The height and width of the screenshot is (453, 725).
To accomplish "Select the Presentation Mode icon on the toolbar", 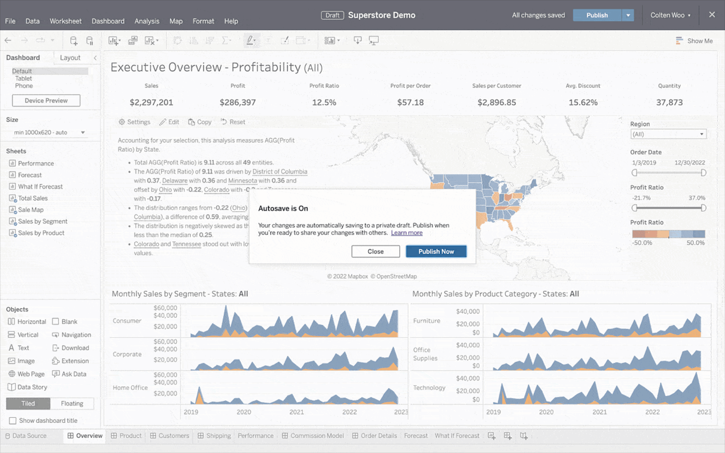I will click(x=373, y=40).
